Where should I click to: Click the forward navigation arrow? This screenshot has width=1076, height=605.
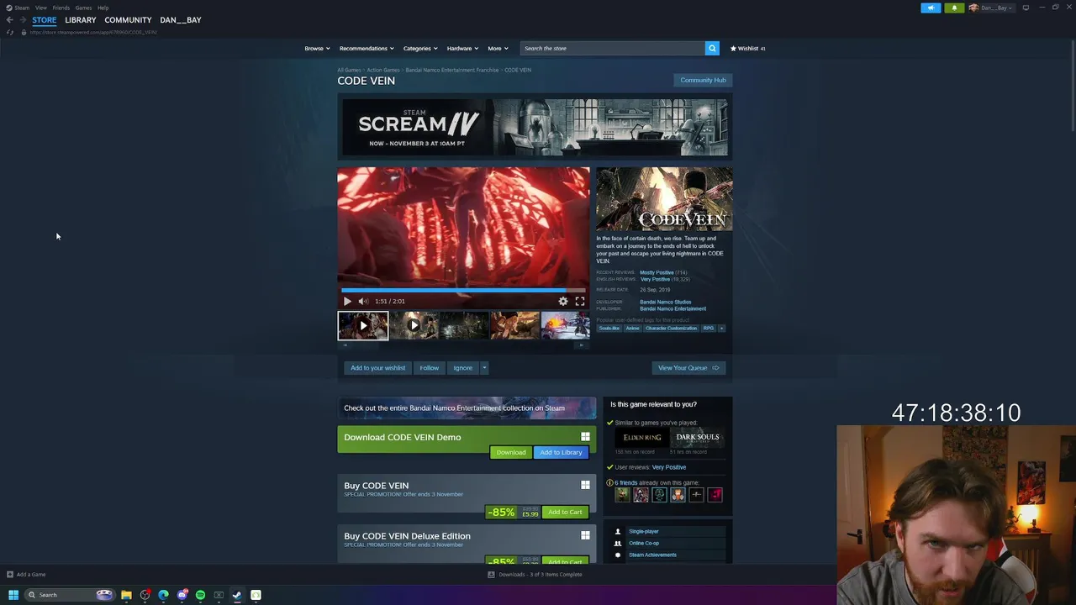coord(22,20)
